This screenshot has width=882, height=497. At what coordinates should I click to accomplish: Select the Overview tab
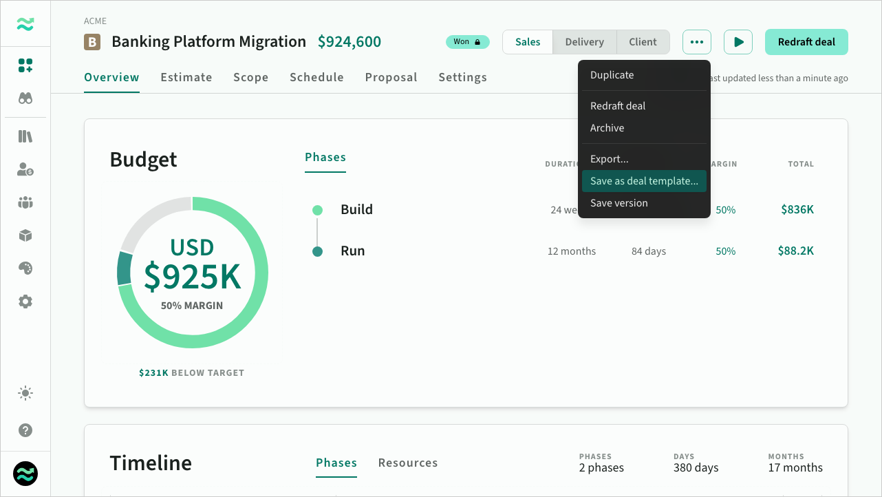coord(111,78)
